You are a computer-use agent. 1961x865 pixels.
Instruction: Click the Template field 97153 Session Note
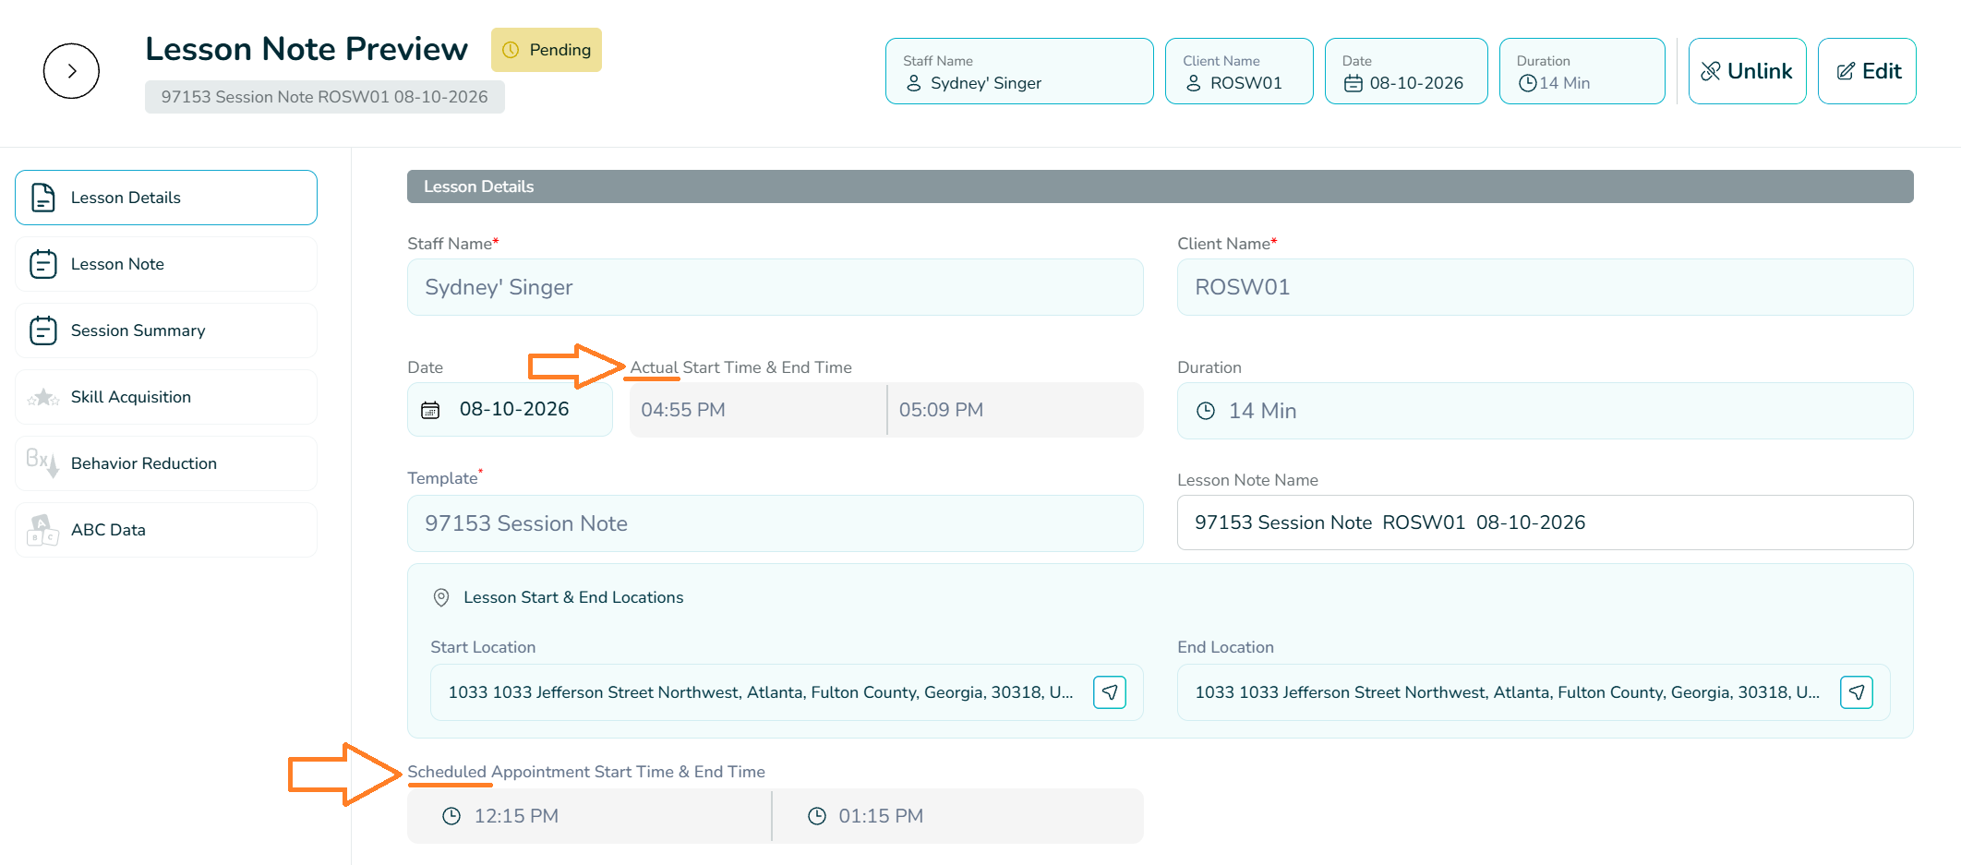(x=776, y=523)
